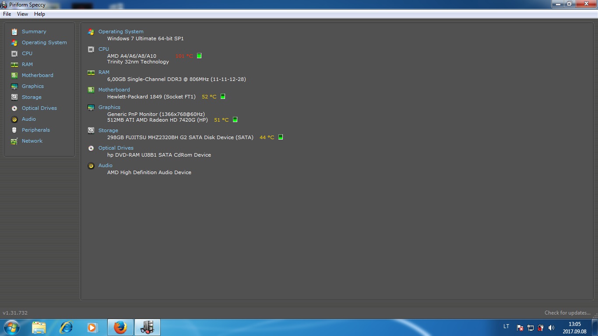The height and width of the screenshot is (336, 598).
Task: Click the monitor icon beside Graphics heading
Action: point(91,107)
